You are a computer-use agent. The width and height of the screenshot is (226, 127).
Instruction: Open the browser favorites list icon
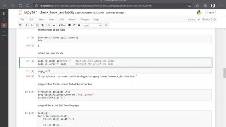197,6
